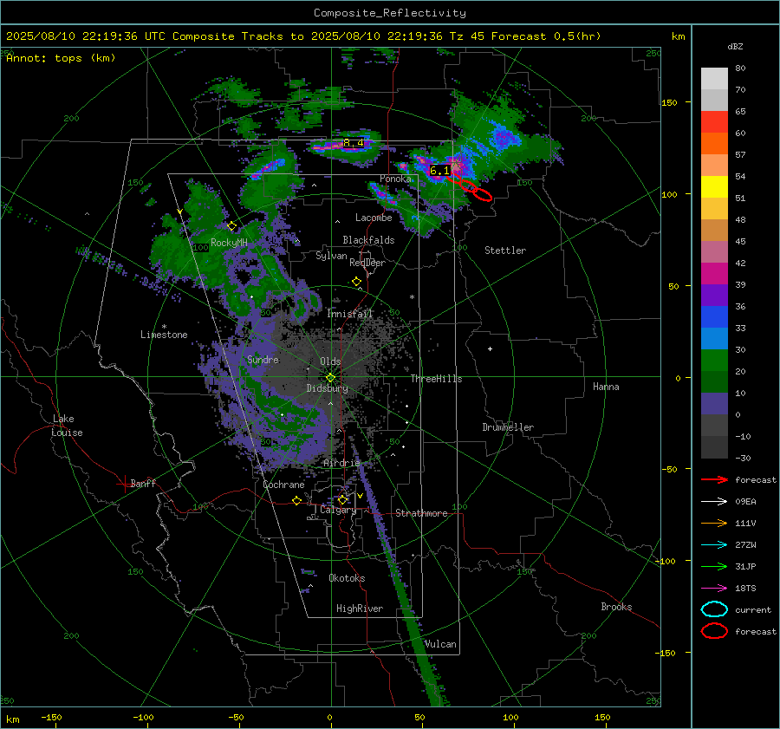Click the red swatch in the dBZ scale
Image resolution: width=780 pixels, height=729 pixels.
click(x=714, y=122)
